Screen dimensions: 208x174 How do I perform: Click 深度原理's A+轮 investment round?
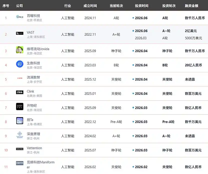tap(166, 136)
